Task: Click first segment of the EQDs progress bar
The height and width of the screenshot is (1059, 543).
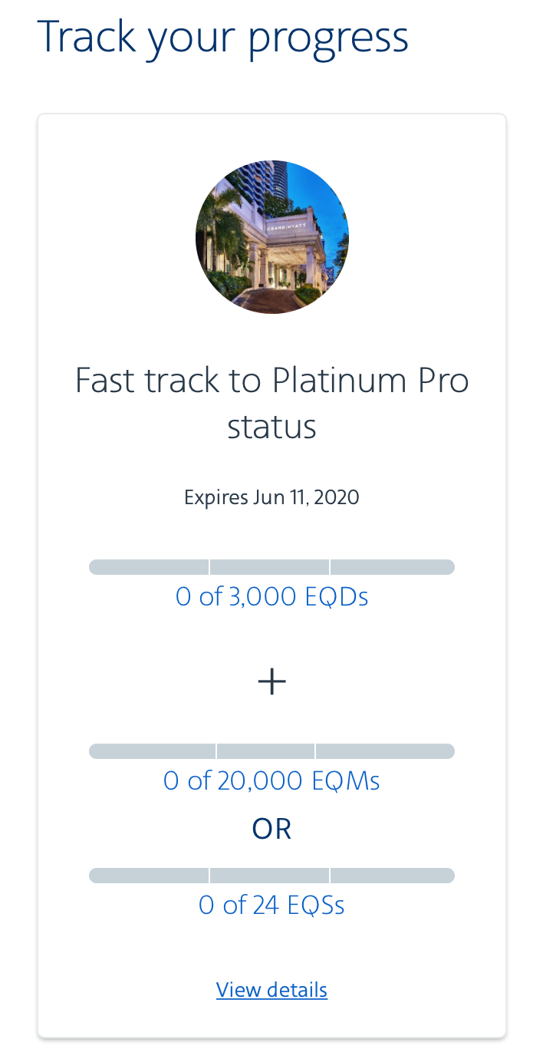Action: (x=149, y=567)
